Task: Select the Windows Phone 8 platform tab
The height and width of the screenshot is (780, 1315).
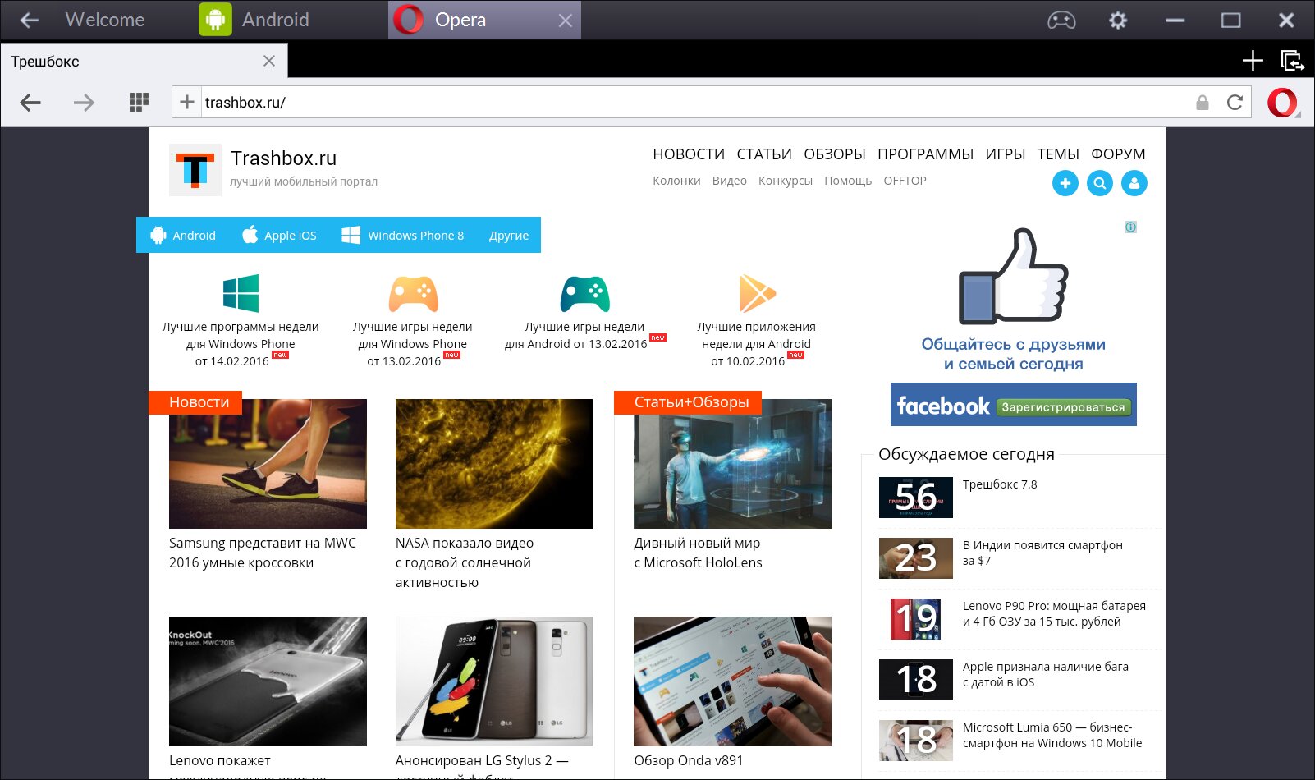Action: tap(403, 235)
